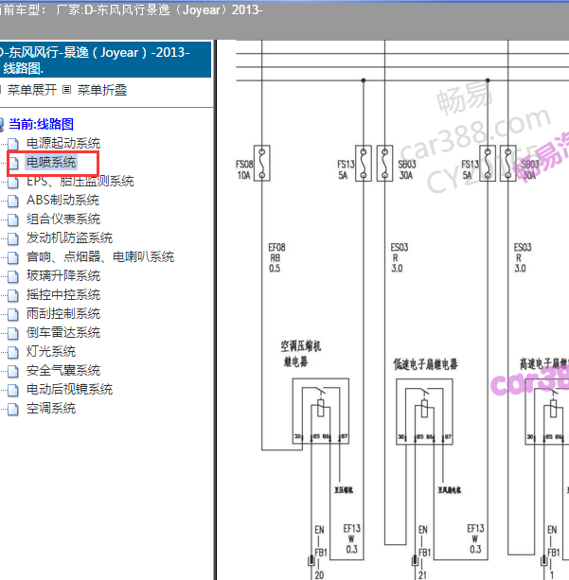The image size is (569, 580).
Task: Click document icon beside 电源起动系统
Action: pos(13,144)
